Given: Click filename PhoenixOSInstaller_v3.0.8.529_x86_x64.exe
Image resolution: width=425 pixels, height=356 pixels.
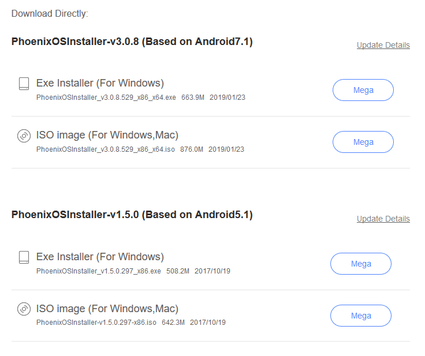Looking at the screenshot, I should 106,98.
